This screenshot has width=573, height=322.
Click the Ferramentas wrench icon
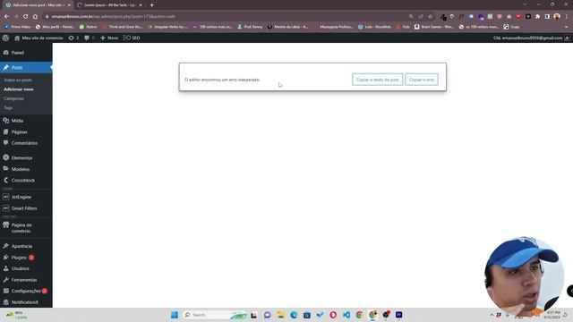tap(6, 280)
